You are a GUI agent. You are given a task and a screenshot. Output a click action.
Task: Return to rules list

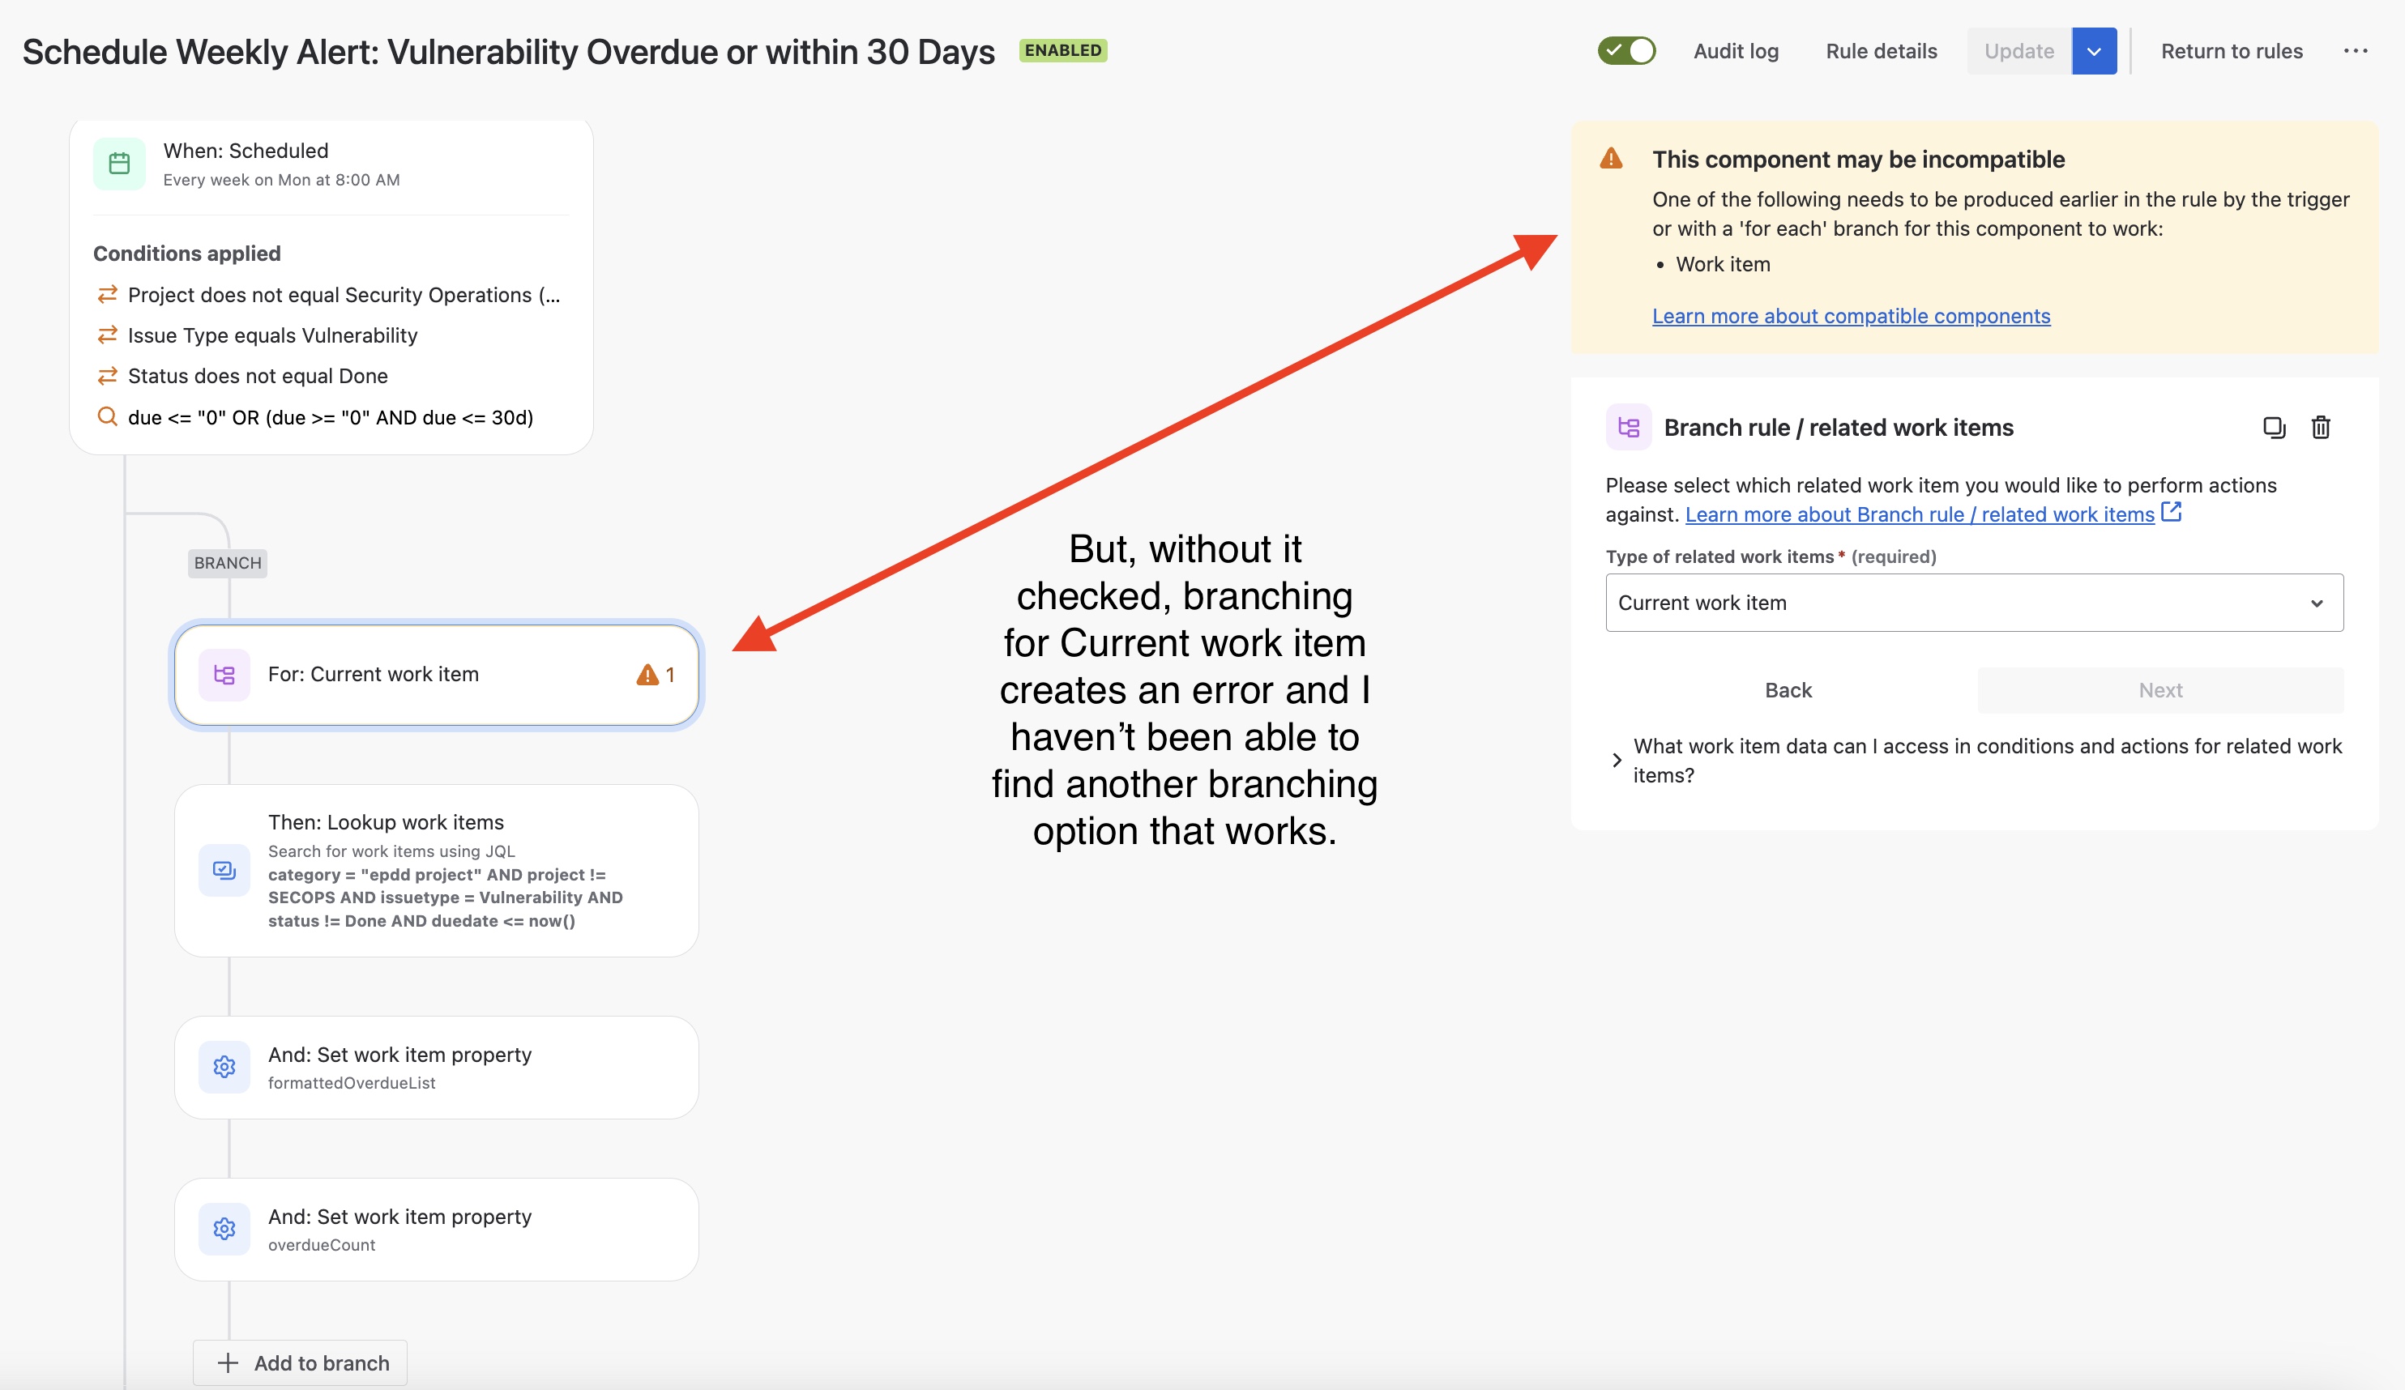coord(2232,50)
